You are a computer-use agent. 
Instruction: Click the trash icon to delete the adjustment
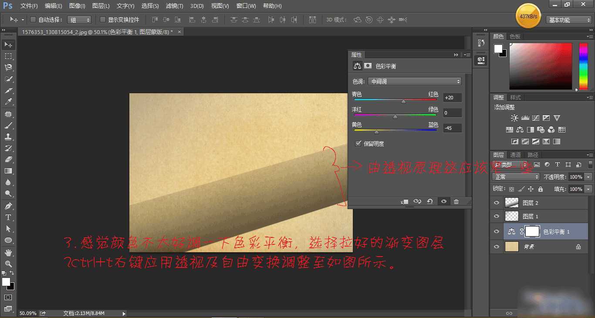tap(456, 201)
